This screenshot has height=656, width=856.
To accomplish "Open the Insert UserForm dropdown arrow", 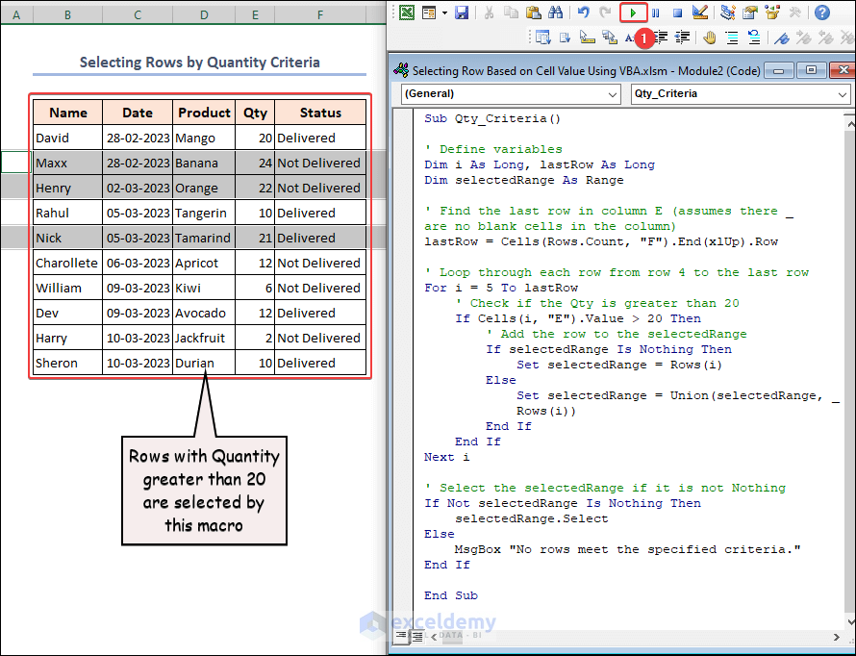I will [442, 13].
